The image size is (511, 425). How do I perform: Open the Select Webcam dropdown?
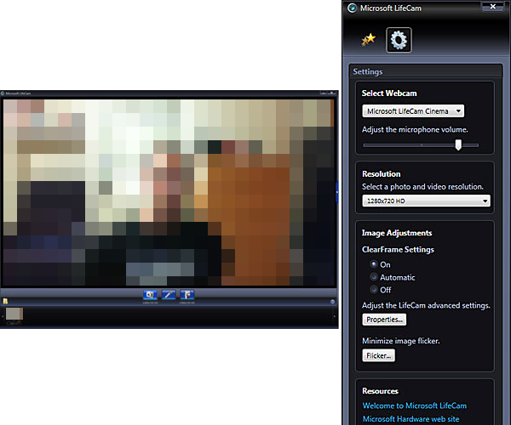413,111
